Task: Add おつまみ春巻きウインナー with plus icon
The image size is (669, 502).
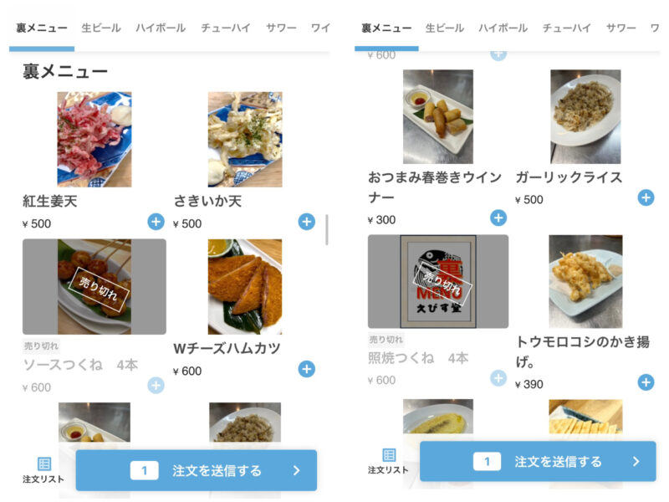Action: (498, 218)
